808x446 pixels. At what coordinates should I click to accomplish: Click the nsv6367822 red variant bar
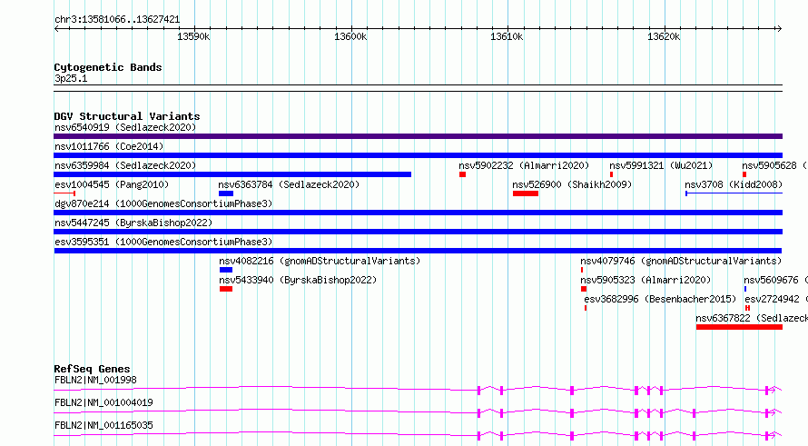pos(739,327)
